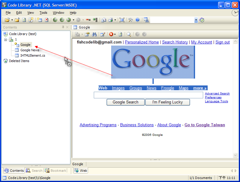Open the toolbar search combo box dropdown
This screenshot has width=240, height=182.
(196, 20)
